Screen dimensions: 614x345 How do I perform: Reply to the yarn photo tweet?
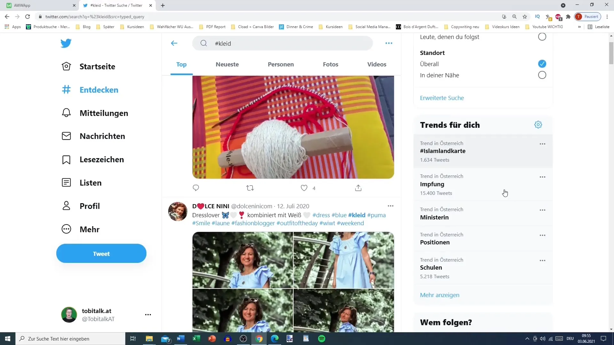[196, 188]
